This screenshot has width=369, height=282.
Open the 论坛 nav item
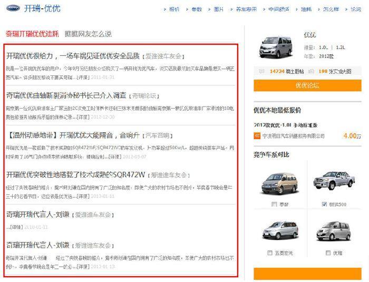coord(356,9)
